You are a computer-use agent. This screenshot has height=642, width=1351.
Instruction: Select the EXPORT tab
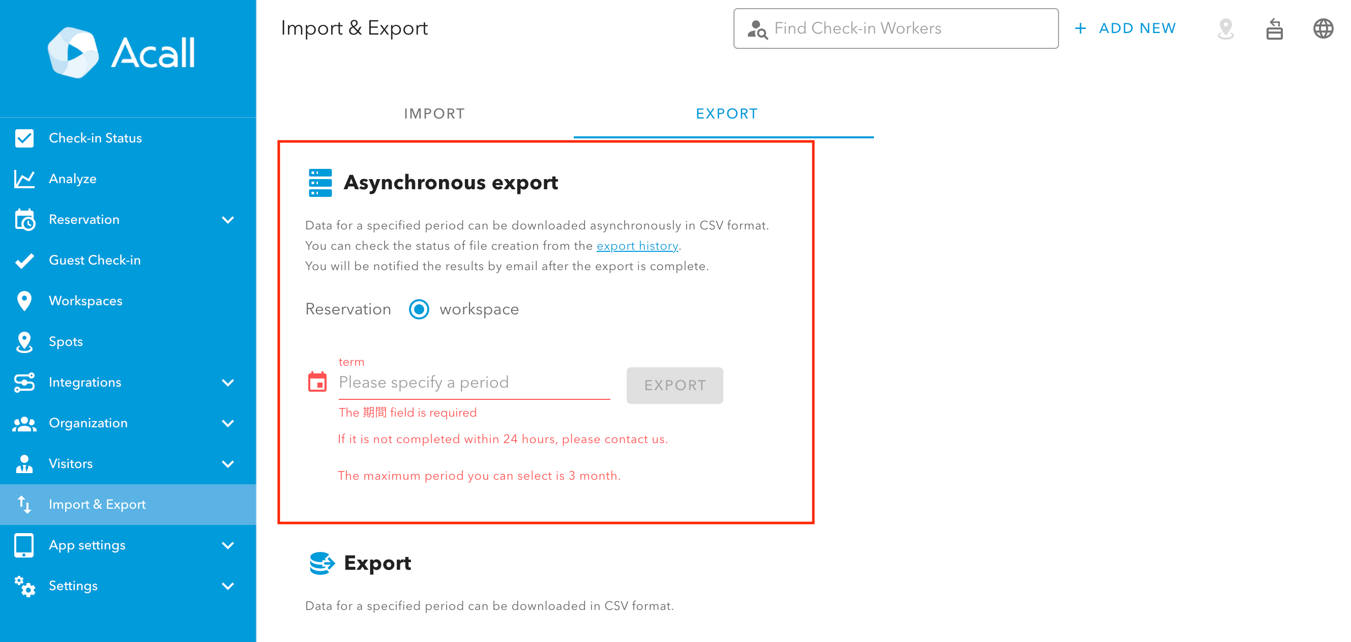pos(726,114)
